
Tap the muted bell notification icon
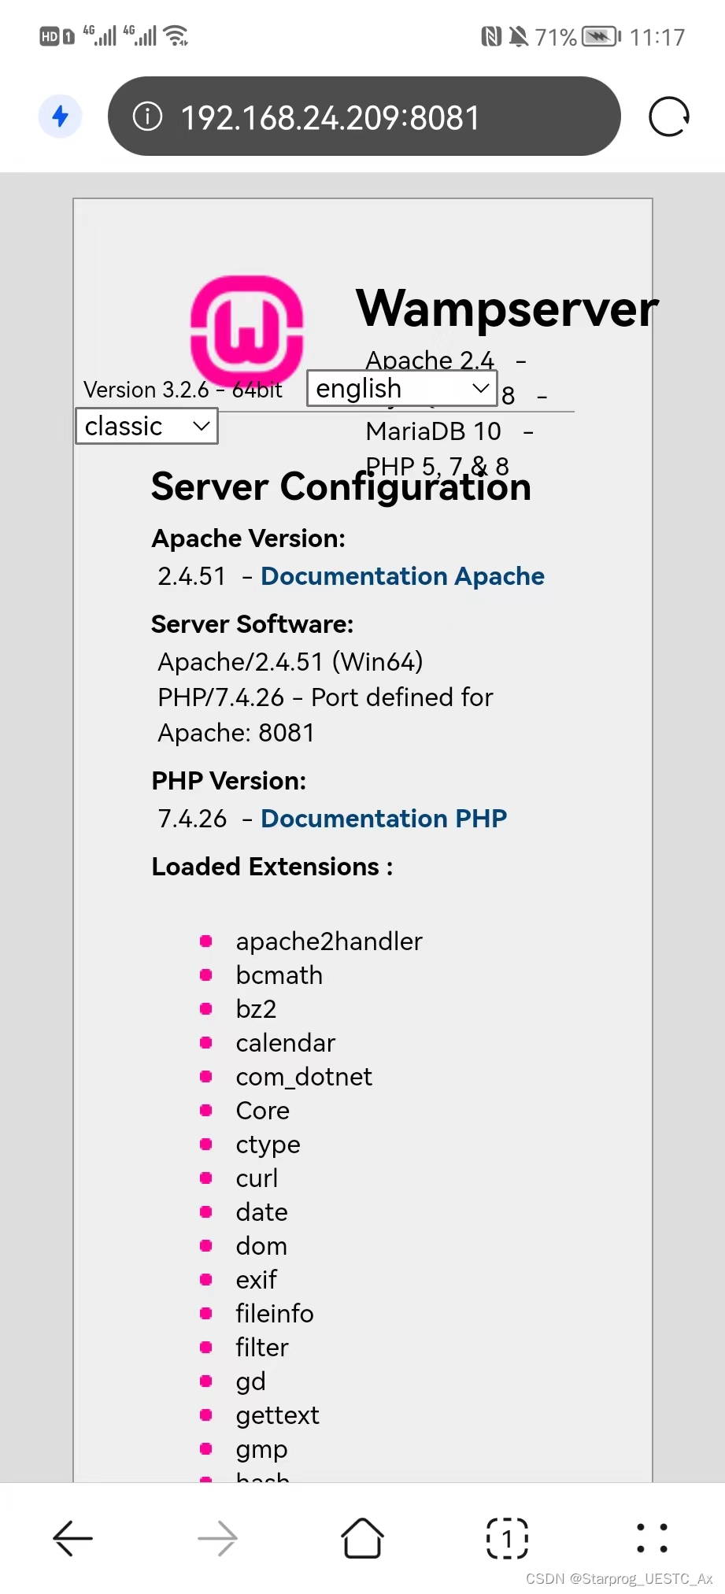(518, 36)
